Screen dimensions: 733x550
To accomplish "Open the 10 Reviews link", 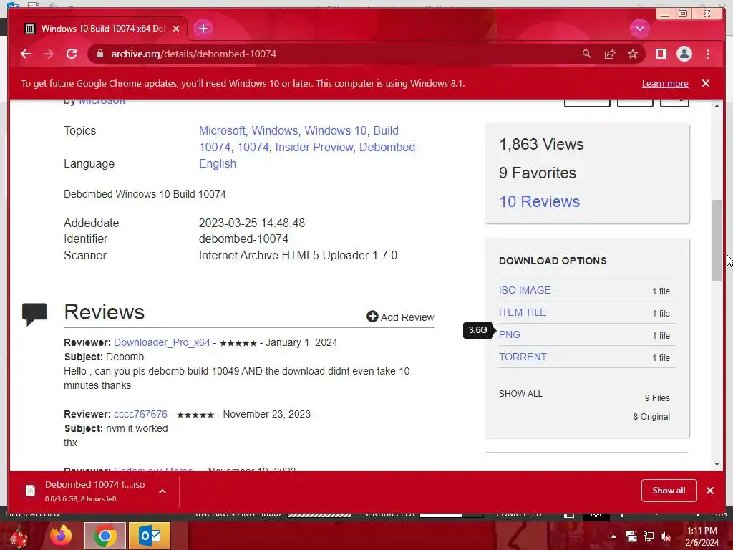I will [x=540, y=201].
